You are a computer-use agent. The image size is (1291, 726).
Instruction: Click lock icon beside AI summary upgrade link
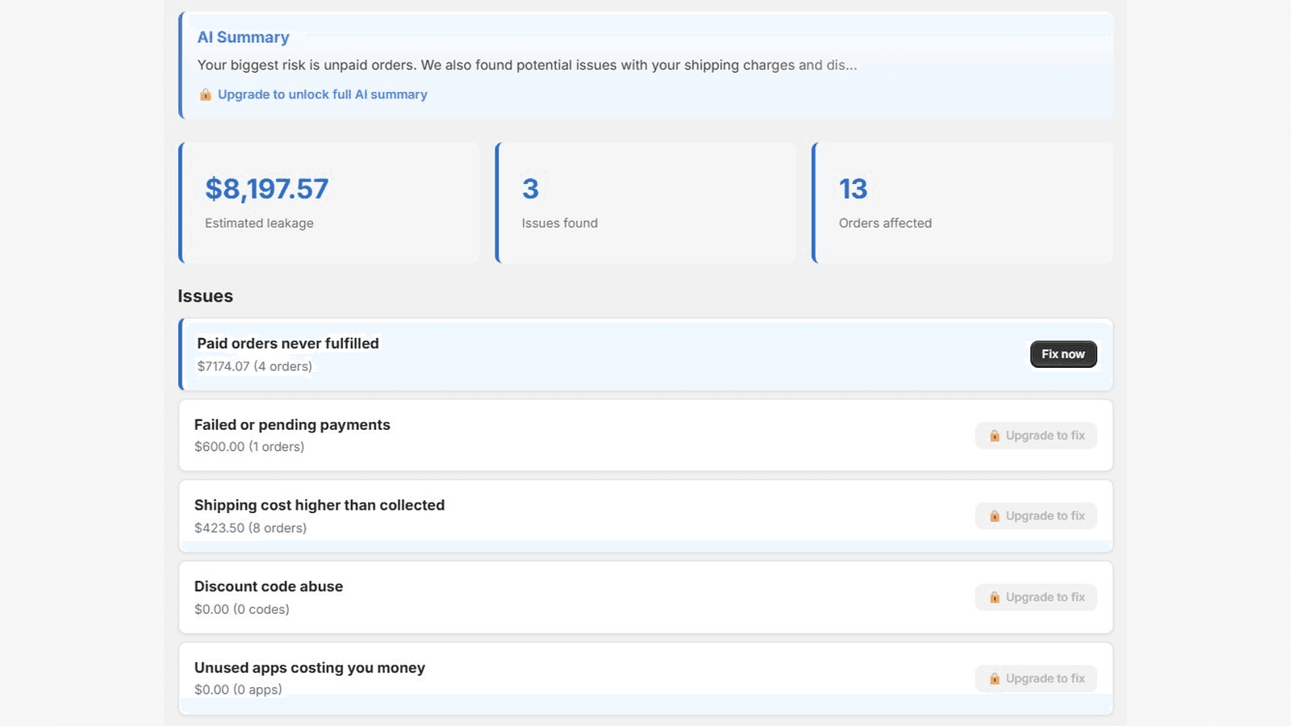coord(206,94)
